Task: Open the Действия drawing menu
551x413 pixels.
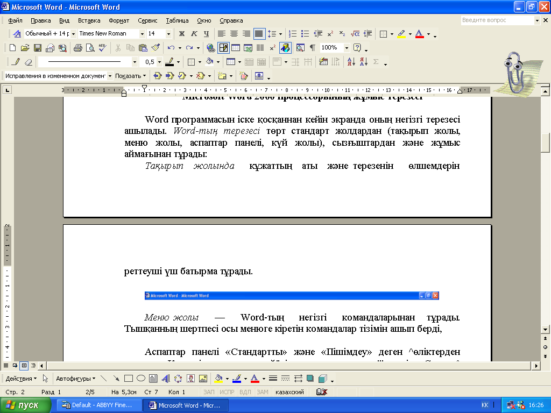Action: tap(21, 379)
